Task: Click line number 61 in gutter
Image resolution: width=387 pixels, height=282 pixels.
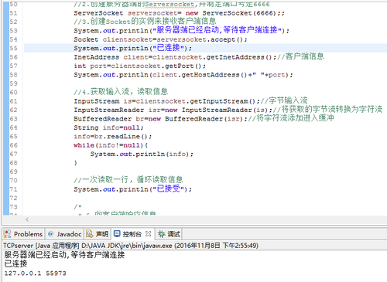Action: (13, 101)
